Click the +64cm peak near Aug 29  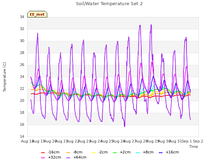tap(151, 25)
